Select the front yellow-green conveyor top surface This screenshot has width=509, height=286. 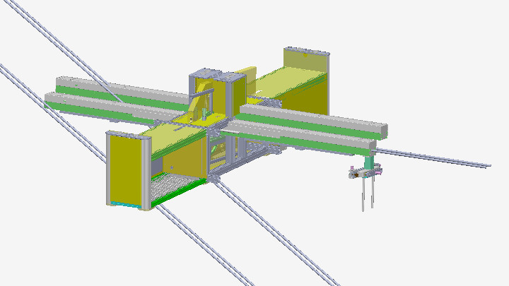[177, 136]
